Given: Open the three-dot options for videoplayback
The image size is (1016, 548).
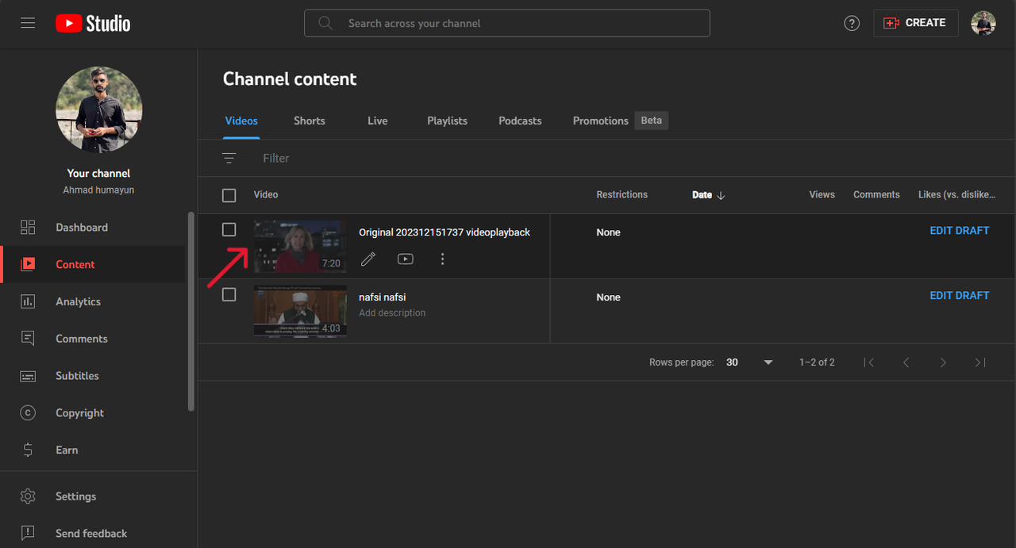Looking at the screenshot, I should (443, 259).
